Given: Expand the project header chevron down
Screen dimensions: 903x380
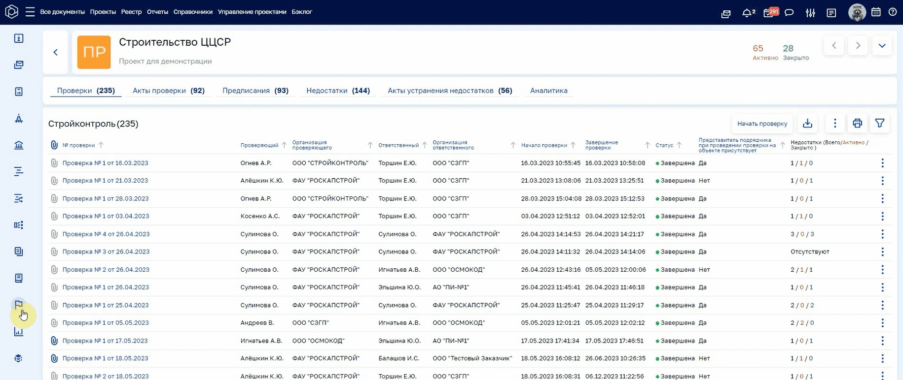Looking at the screenshot, I should (882, 46).
